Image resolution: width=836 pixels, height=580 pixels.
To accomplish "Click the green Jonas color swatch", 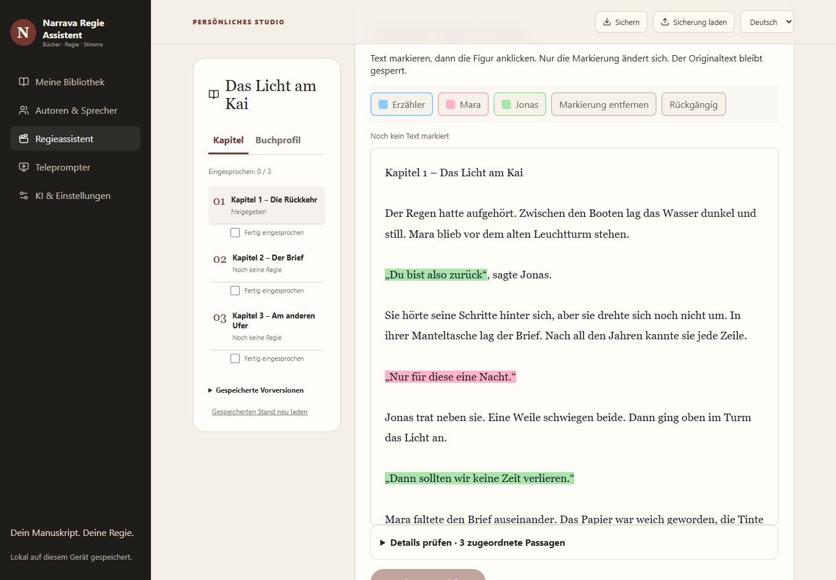I will (x=506, y=104).
